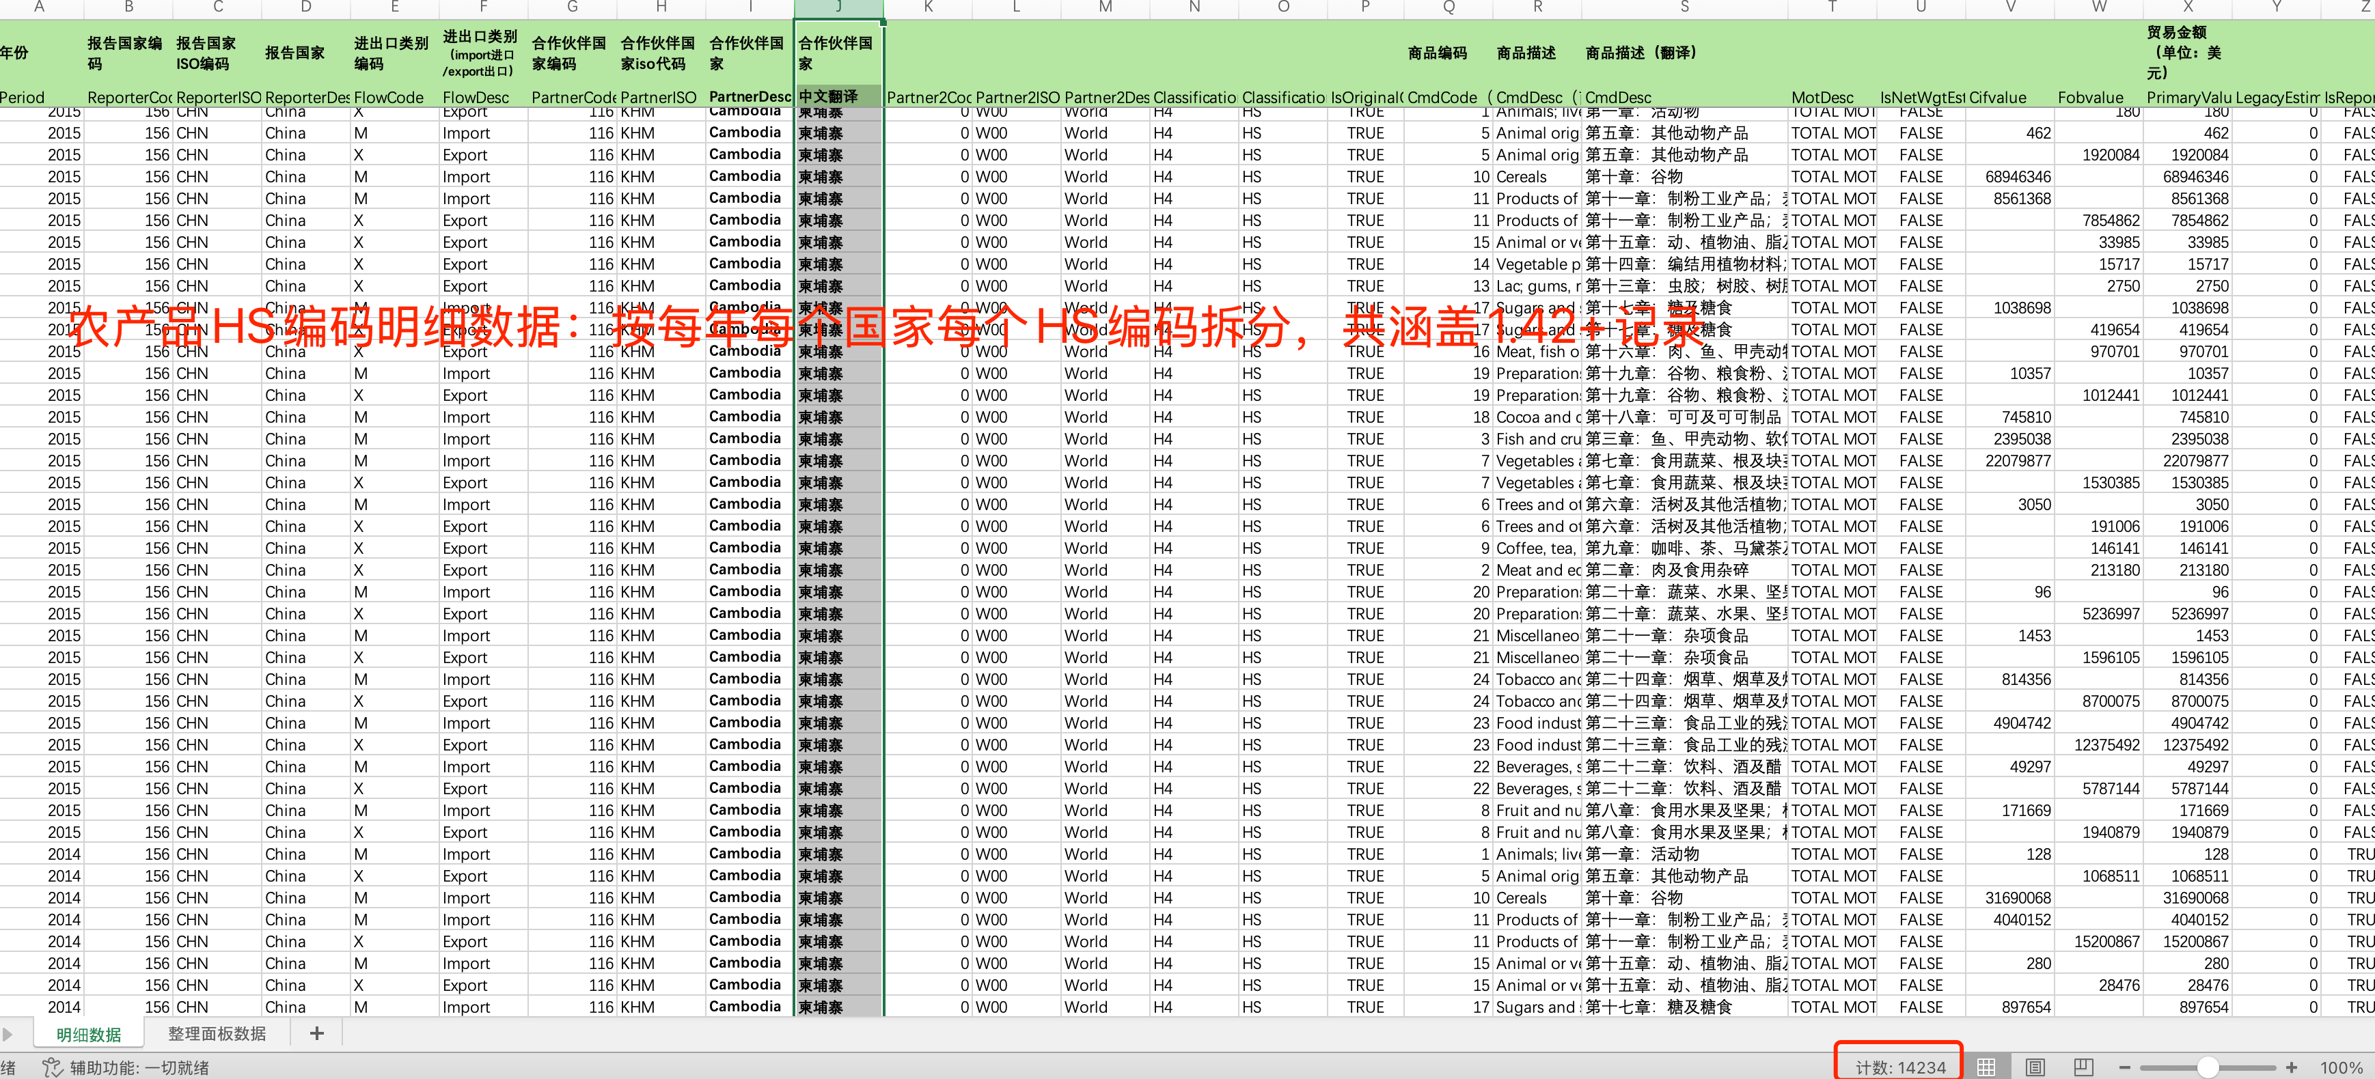Click accessibility checker status icon

(x=53, y=1067)
